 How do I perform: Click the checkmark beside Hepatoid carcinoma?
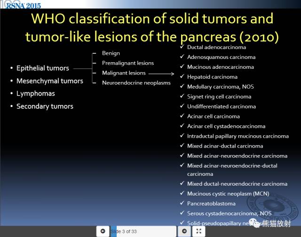[182, 76]
